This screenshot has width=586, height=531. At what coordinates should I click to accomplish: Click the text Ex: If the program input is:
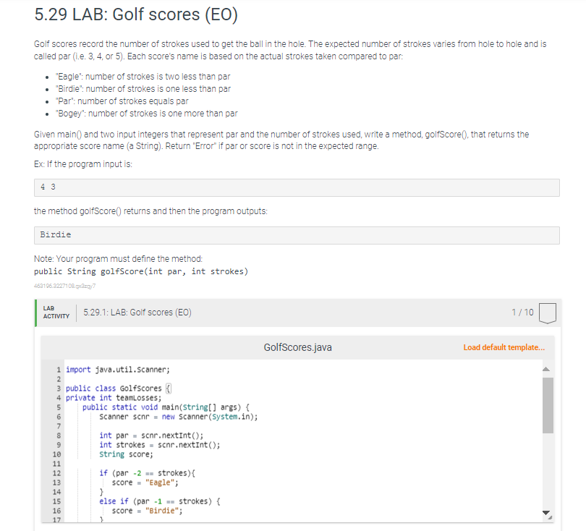[x=83, y=164]
